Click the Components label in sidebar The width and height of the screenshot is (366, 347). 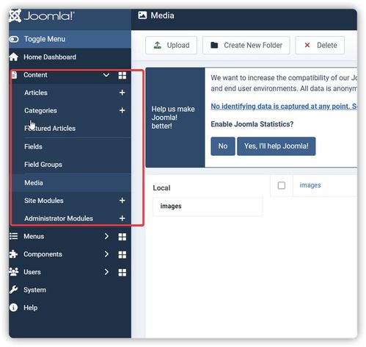point(43,254)
